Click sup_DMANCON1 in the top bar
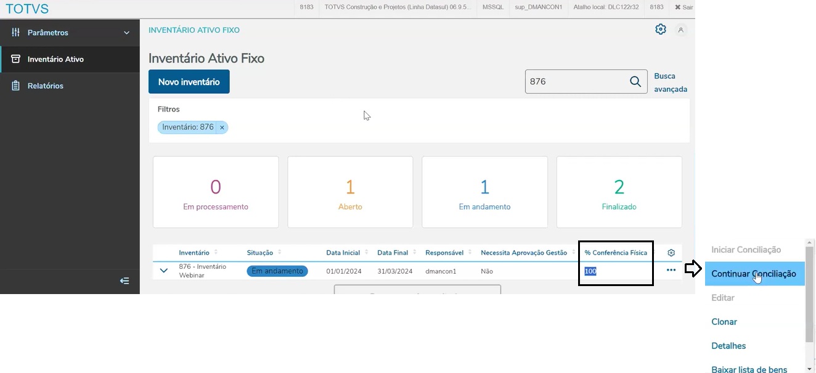The width and height of the screenshot is (816, 373). (x=539, y=7)
